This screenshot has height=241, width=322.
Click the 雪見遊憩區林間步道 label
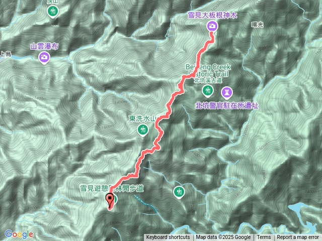click(x=112, y=188)
